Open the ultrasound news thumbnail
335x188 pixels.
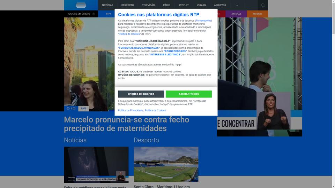tap(96, 165)
